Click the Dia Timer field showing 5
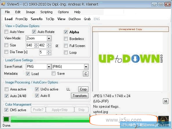The image size is (172, 129). pyautogui.click(x=43, y=52)
